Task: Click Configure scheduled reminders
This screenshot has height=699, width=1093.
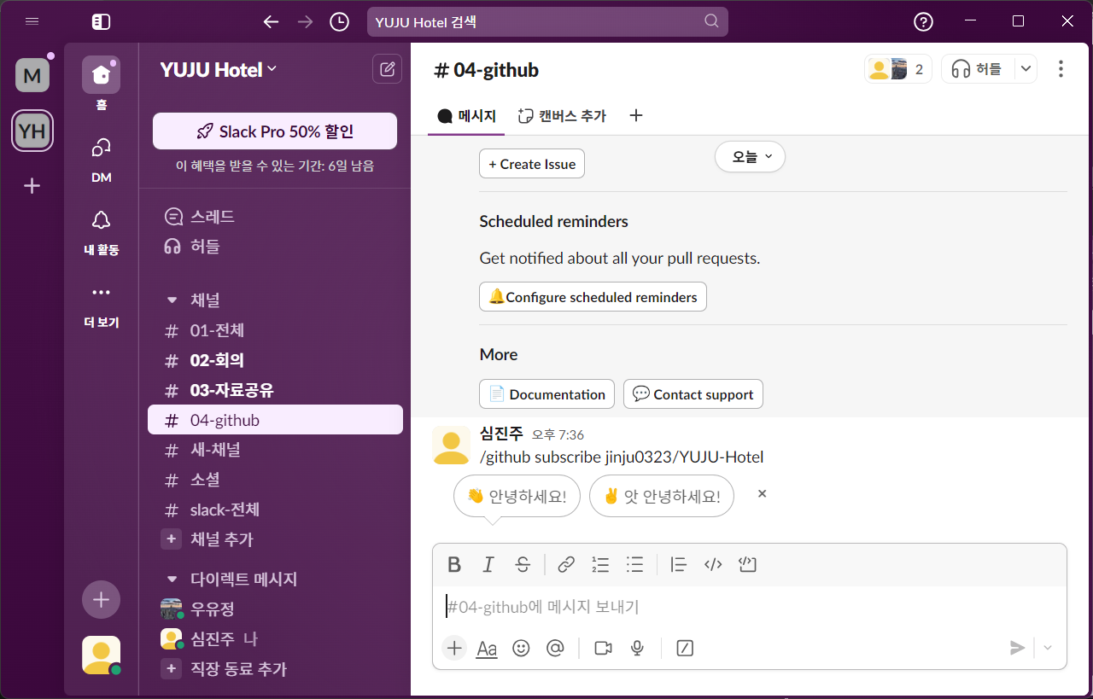Action: tap(593, 297)
